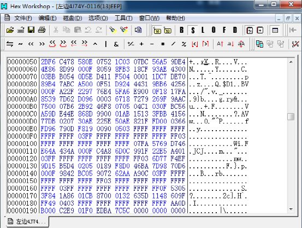Click the compare files icon
The height and width of the screenshot is (228, 302).
pos(259,44)
